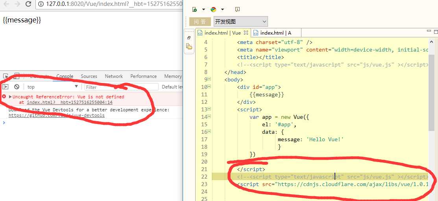Click the project explorer icon in left sidebar
The height and width of the screenshot is (201, 438).
pos(189,46)
